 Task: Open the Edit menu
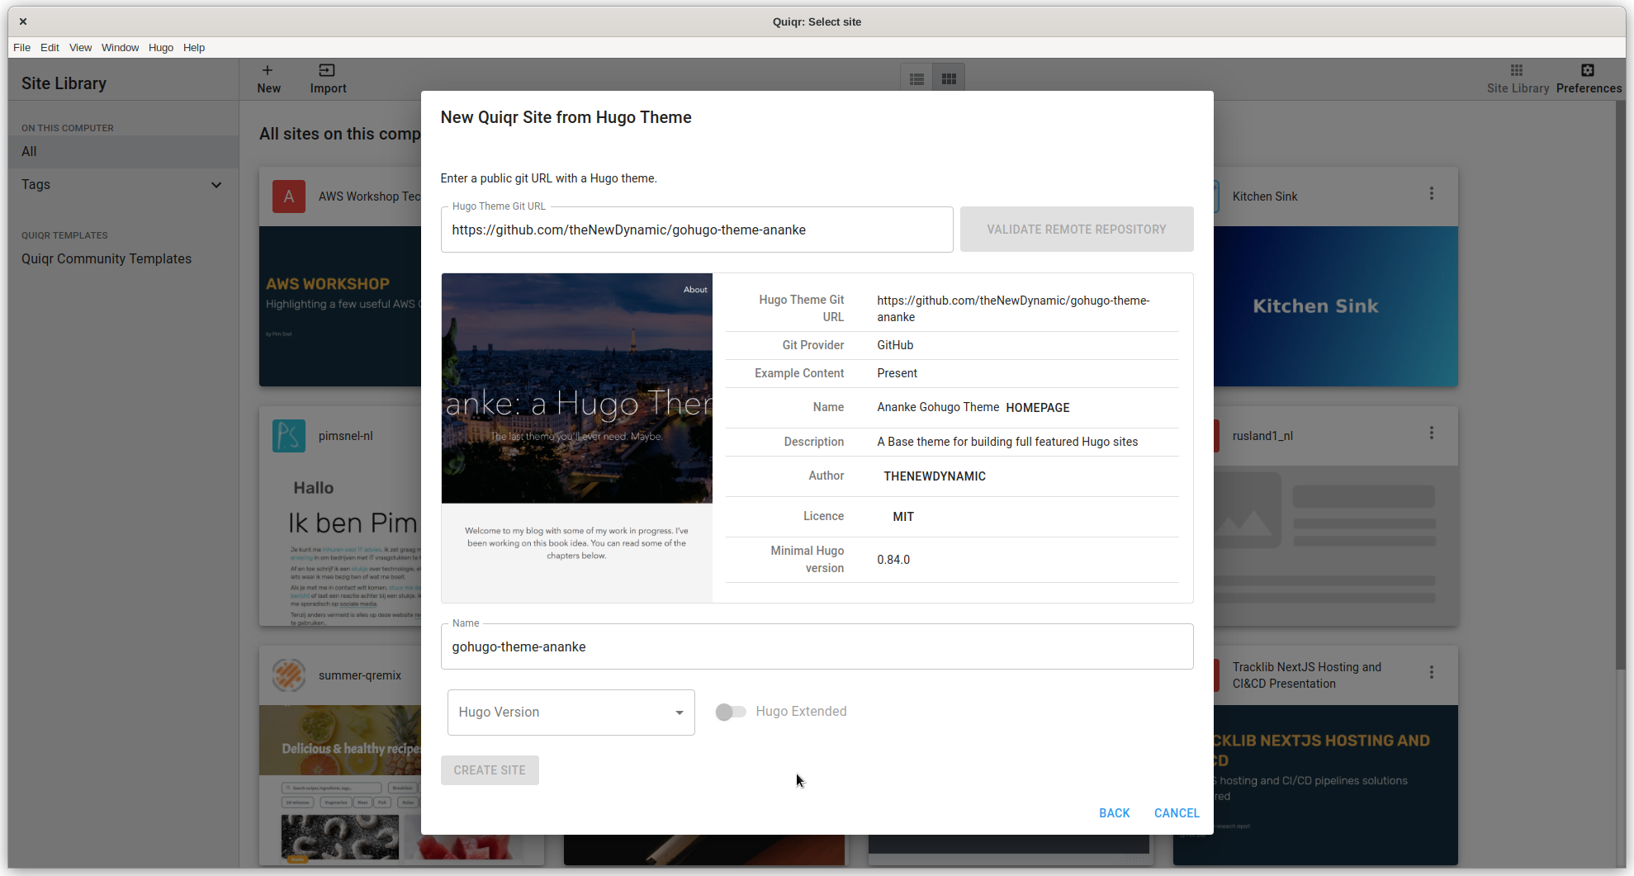[50, 48]
